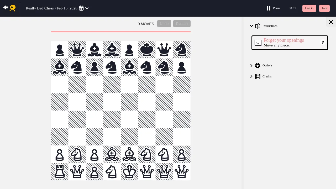Open the calendar date picker icon

(81, 8)
